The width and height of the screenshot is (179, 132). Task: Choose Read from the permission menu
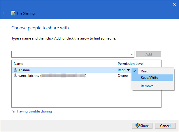(145, 71)
